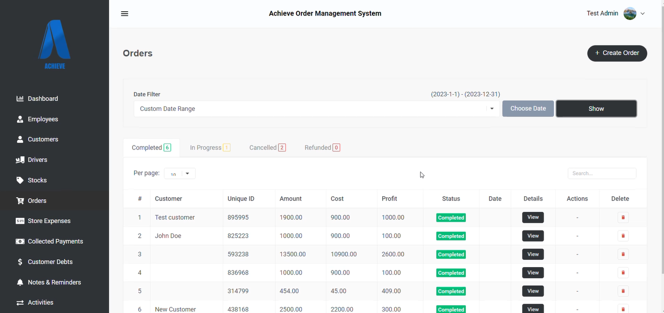Open Customers menu item
The width and height of the screenshot is (664, 313).
click(x=43, y=140)
